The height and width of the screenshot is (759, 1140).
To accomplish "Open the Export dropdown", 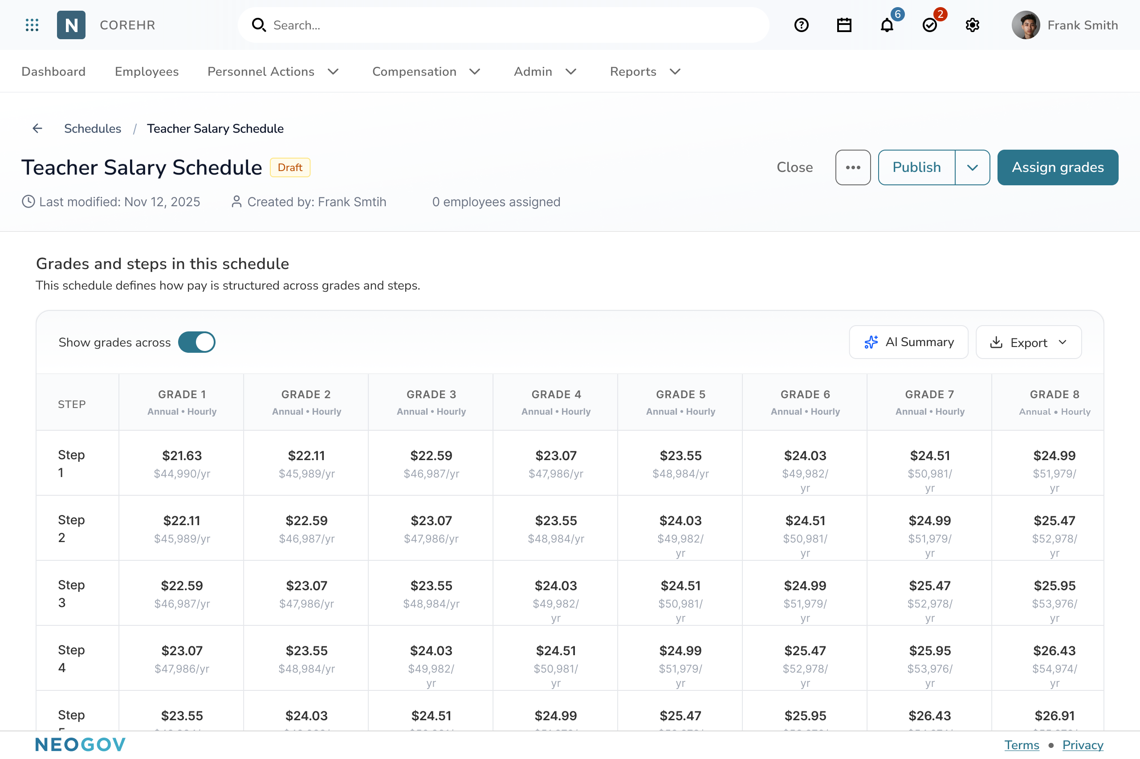I will [x=1028, y=342].
